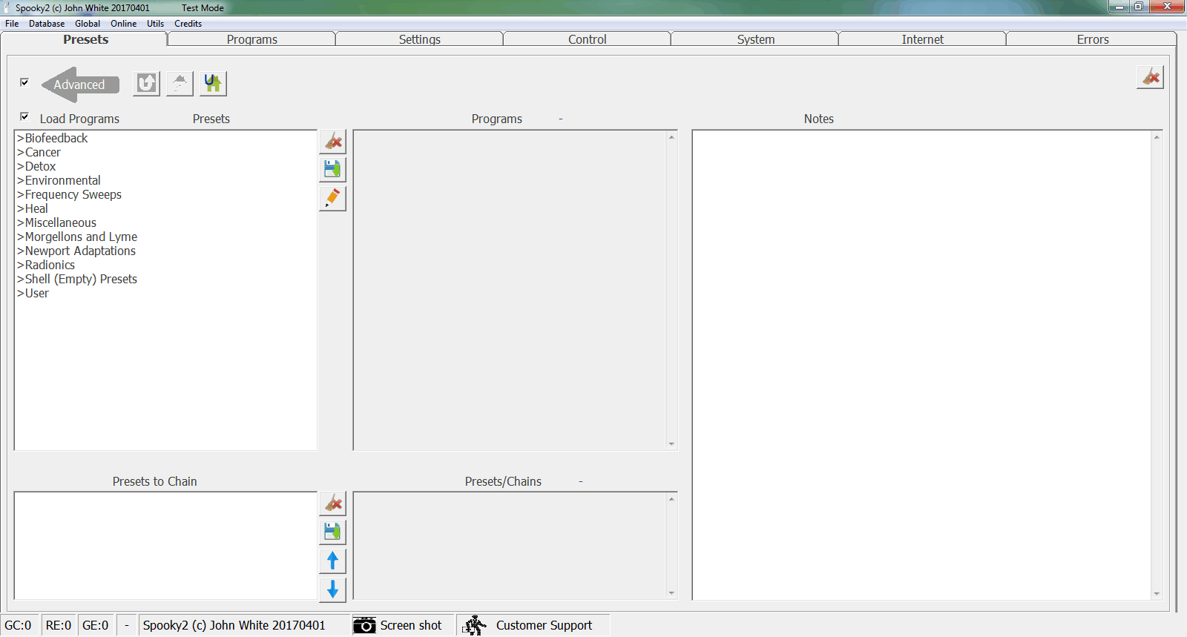Click the orange pencil edit icon
The image size is (1187, 637).
[x=333, y=198]
